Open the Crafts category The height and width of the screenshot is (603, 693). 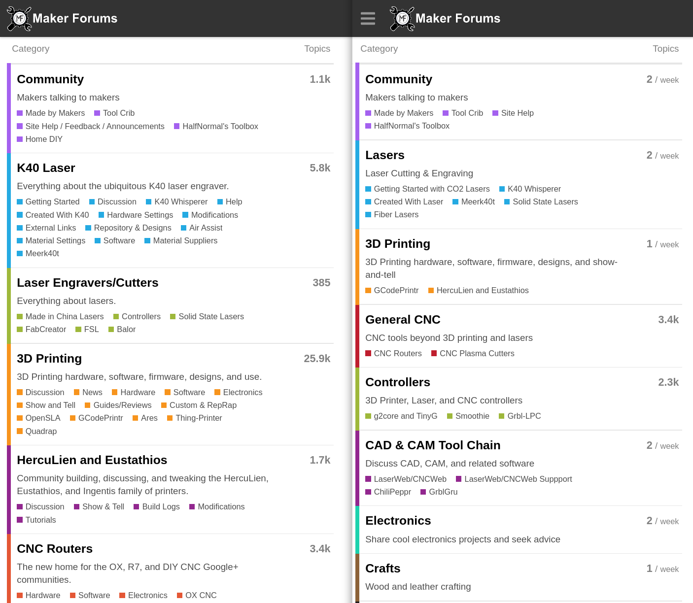(382, 569)
